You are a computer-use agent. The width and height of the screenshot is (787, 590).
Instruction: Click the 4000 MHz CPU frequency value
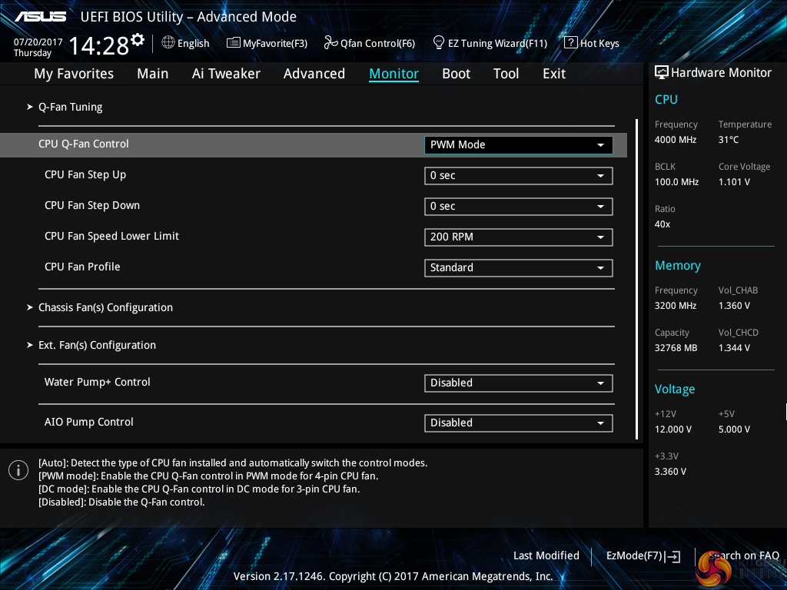coord(675,140)
